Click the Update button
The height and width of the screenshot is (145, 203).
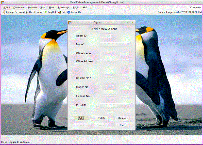coord(101,118)
